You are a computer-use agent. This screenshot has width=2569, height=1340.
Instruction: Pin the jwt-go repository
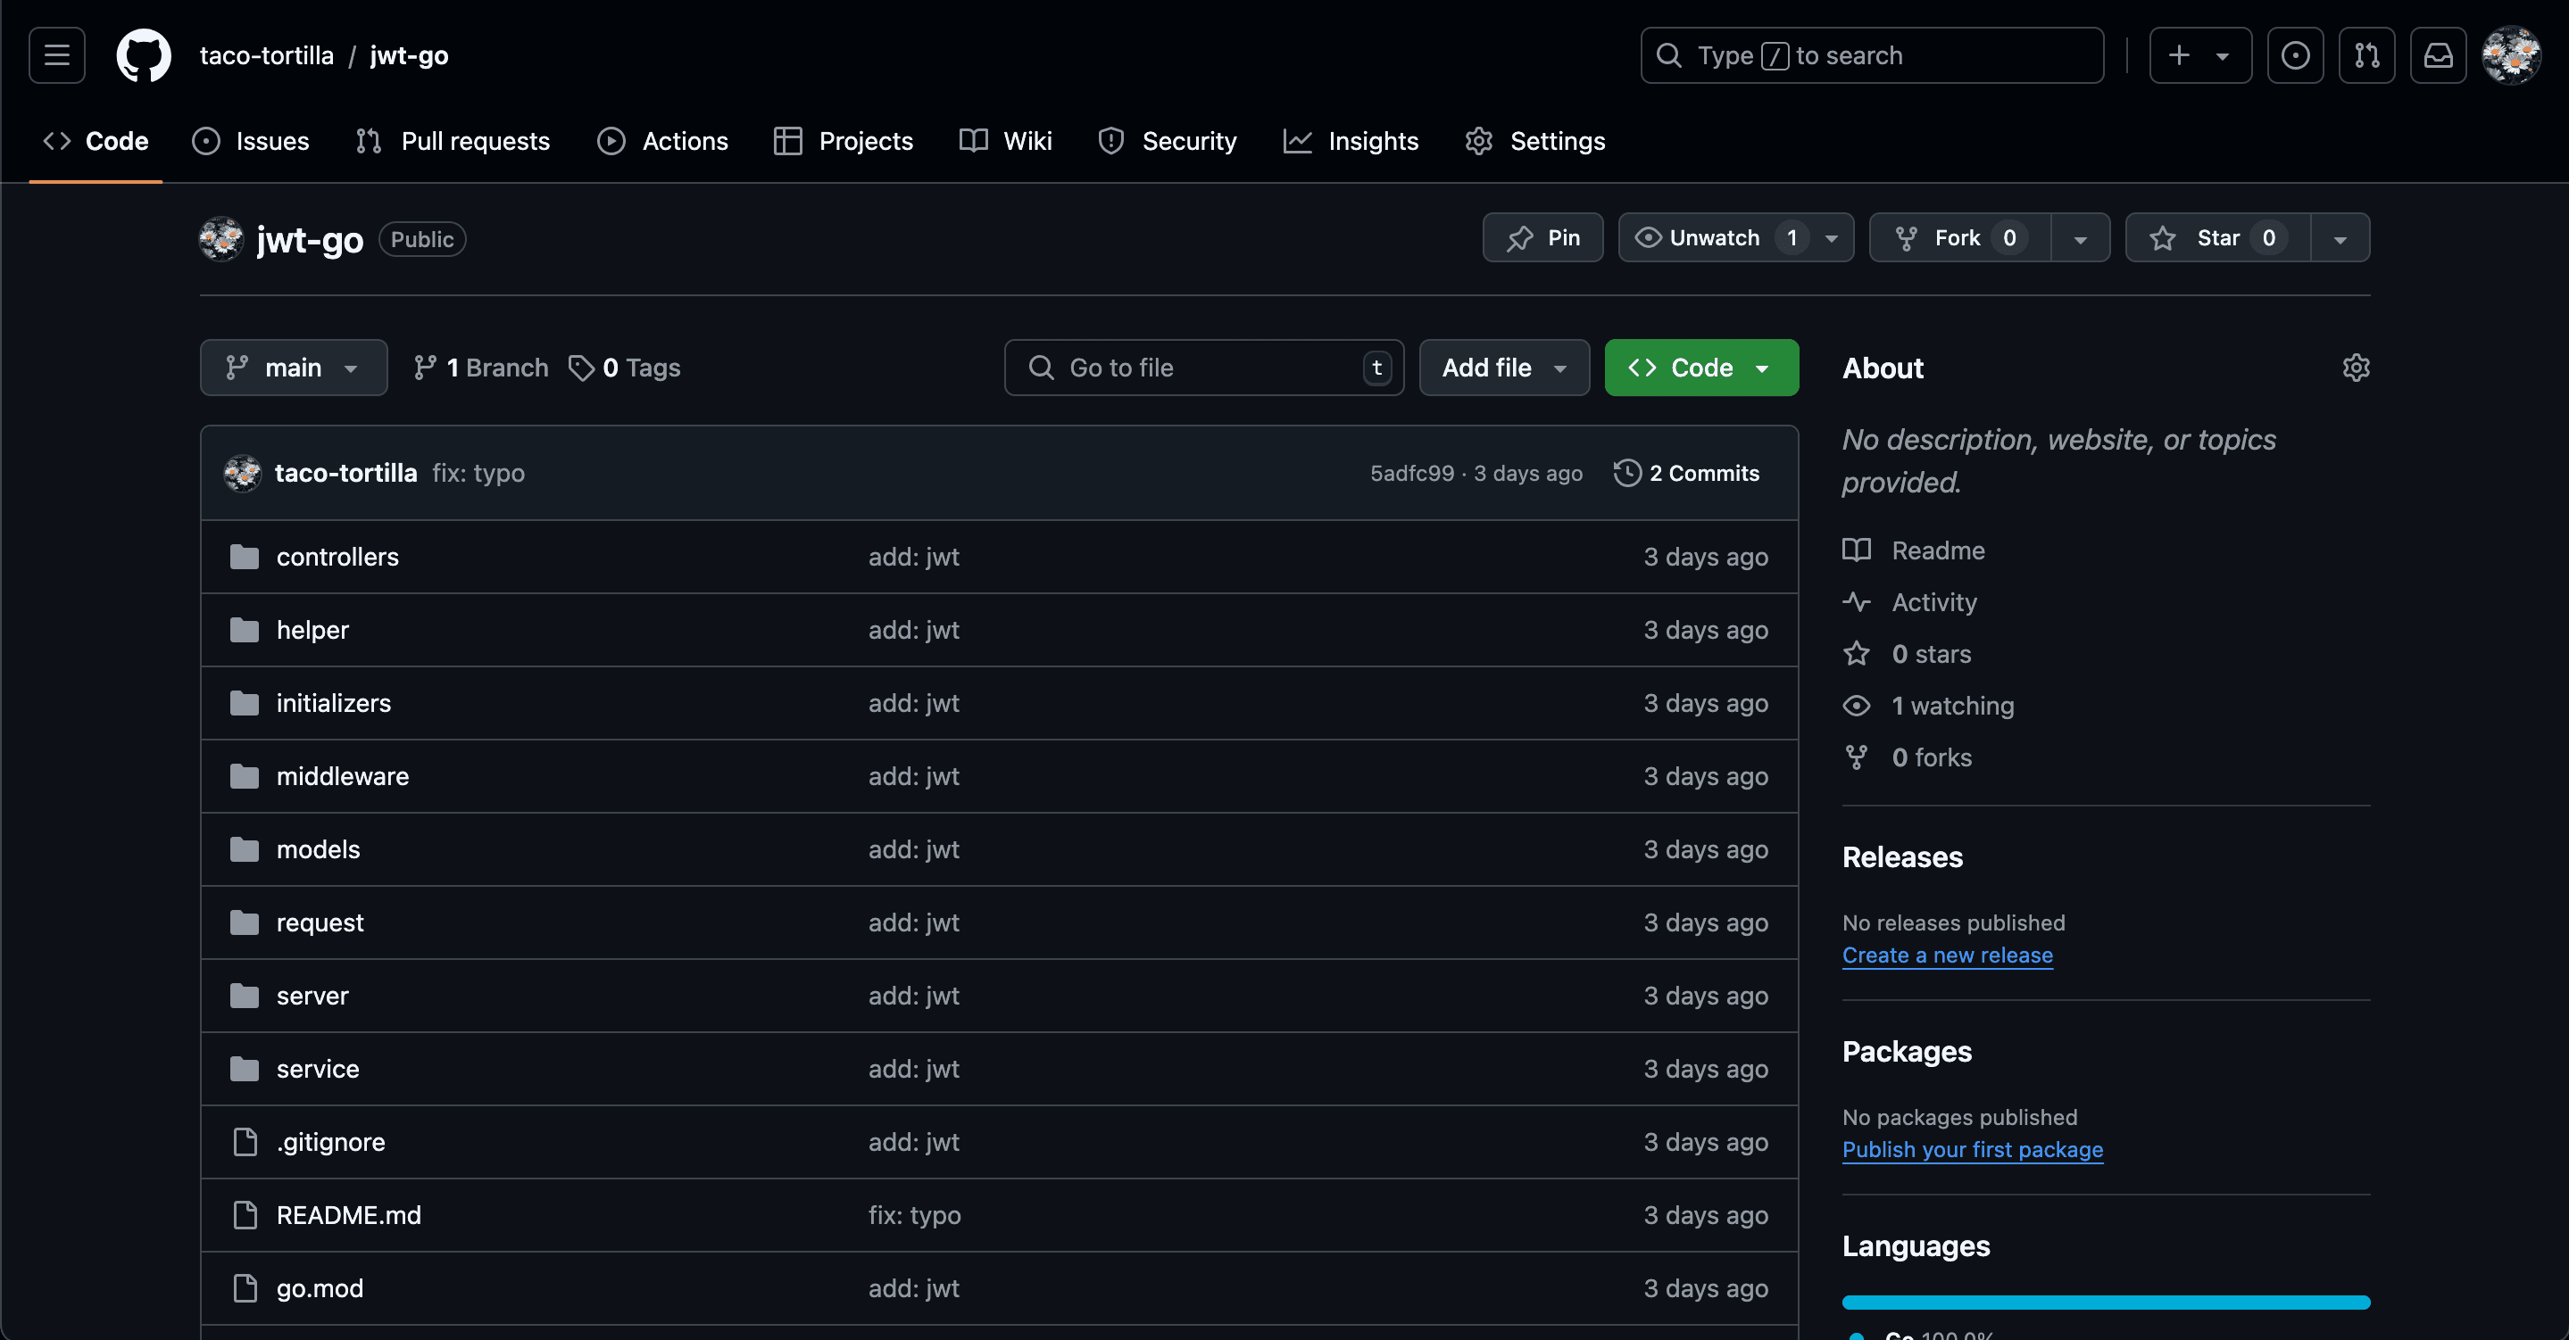[1542, 237]
